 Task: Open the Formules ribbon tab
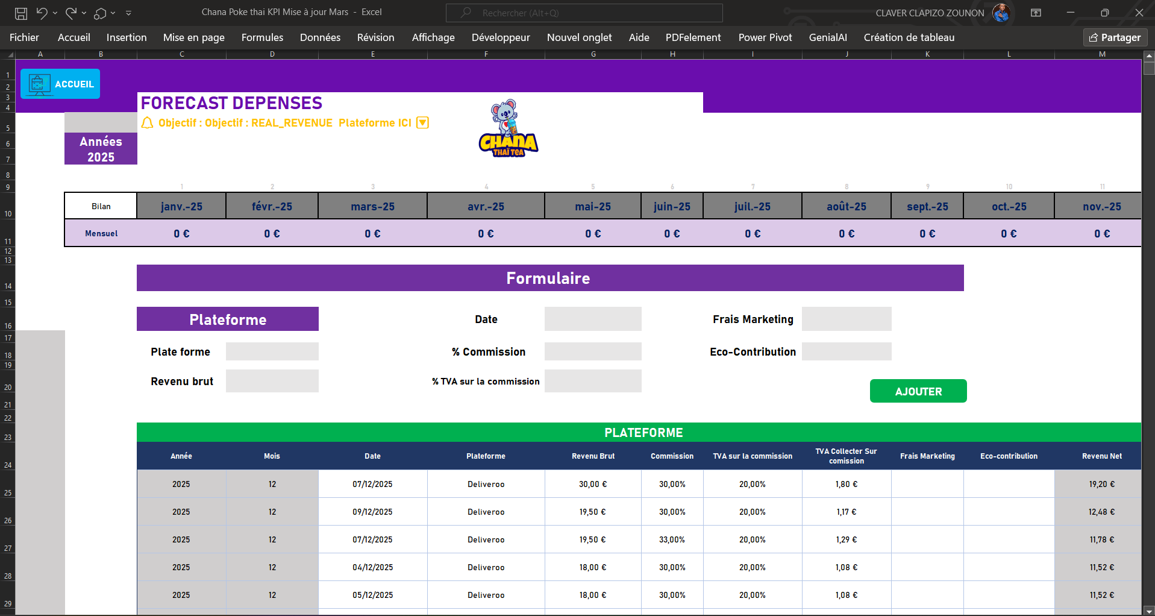pyautogui.click(x=262, y=37)
